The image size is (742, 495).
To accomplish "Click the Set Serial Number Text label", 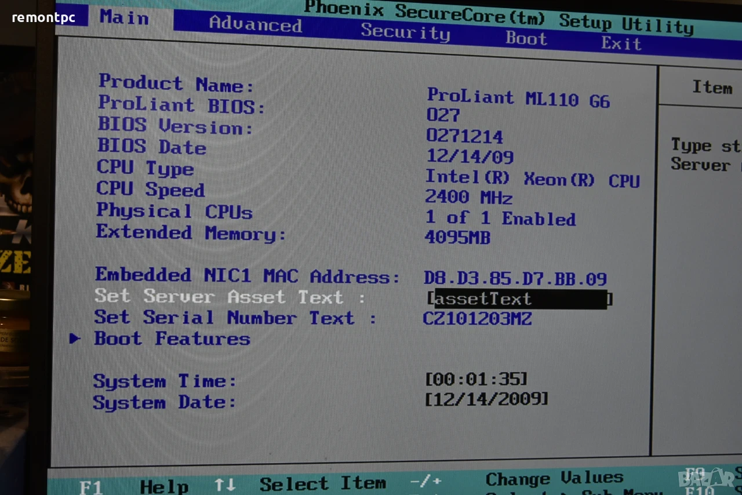I will [235, 317].
